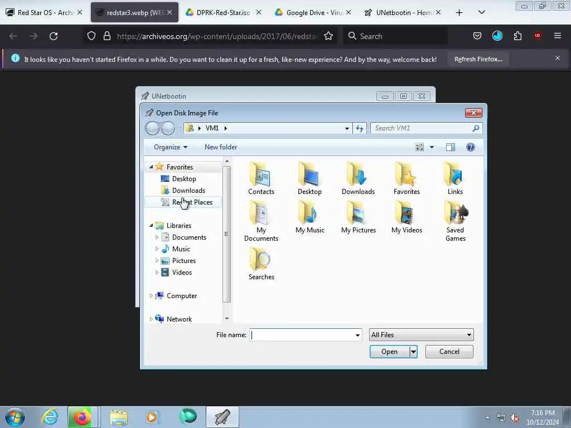Screen dimensions: 571x428
Task: Select the Saved Games folder
Action: (455, 221)
